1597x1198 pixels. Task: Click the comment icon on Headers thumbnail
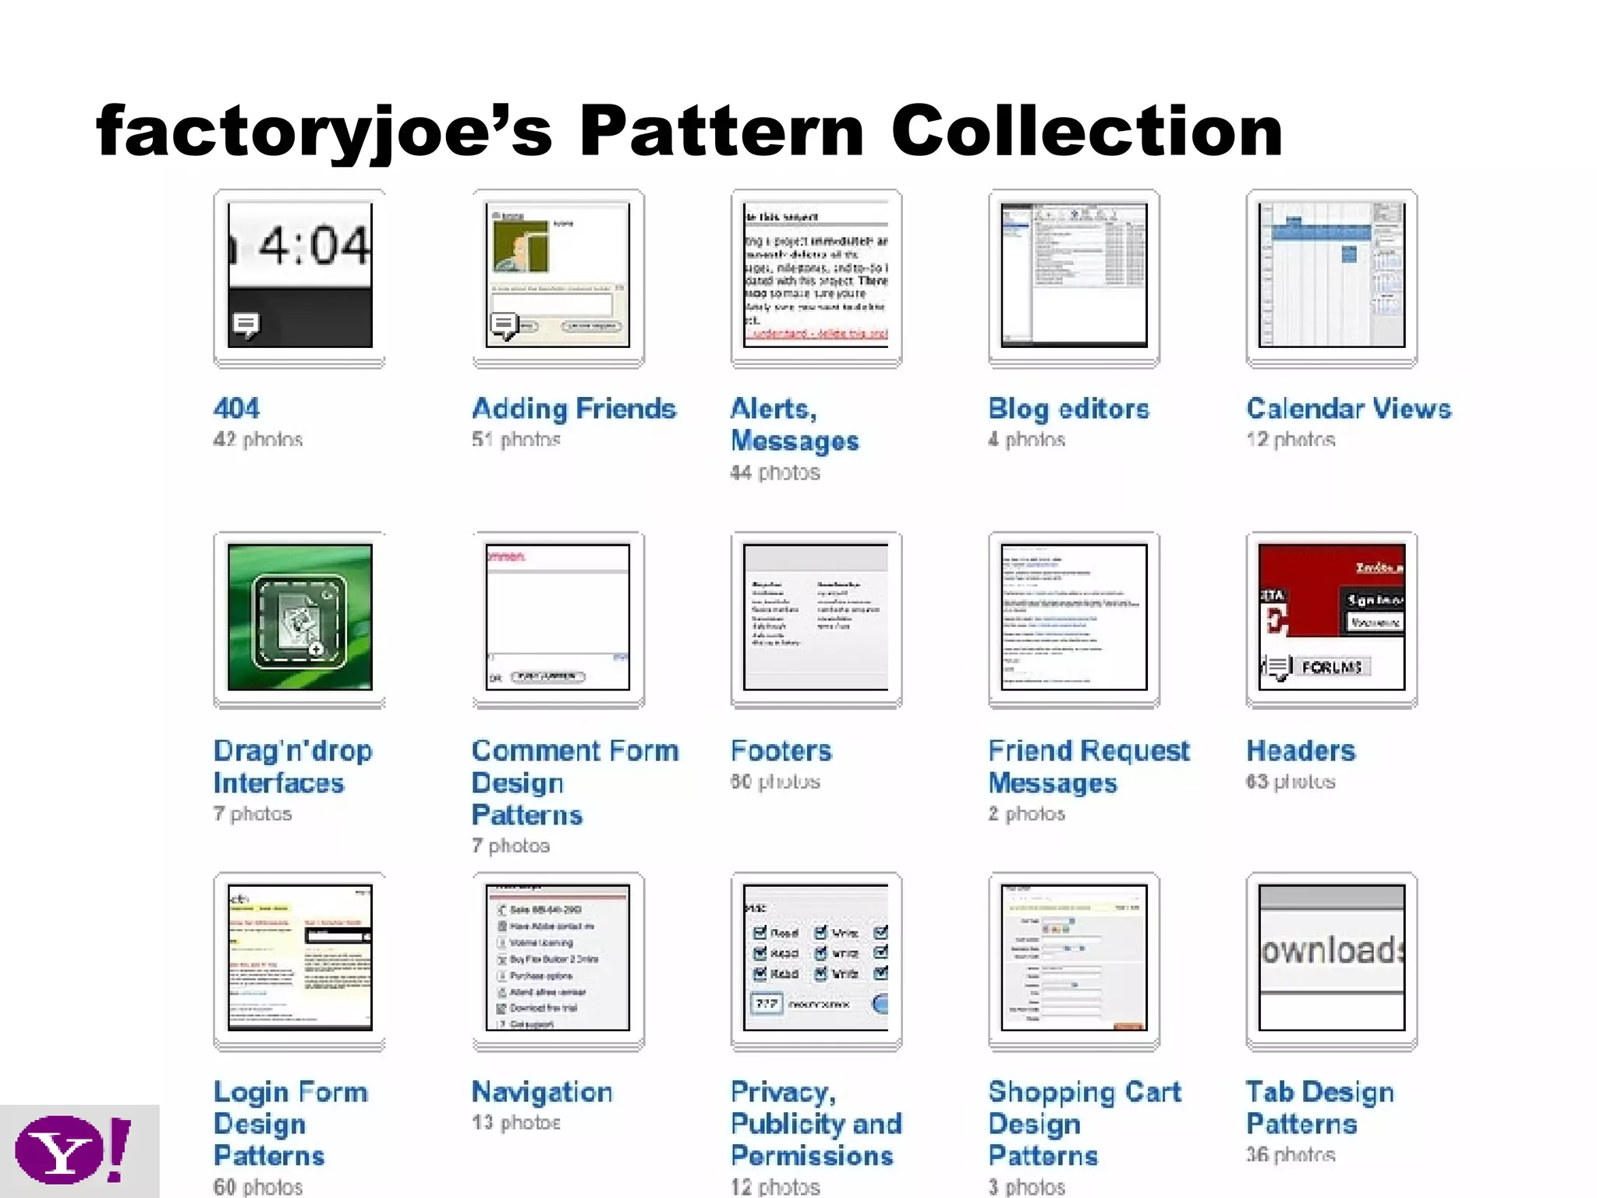(1278, 668)
